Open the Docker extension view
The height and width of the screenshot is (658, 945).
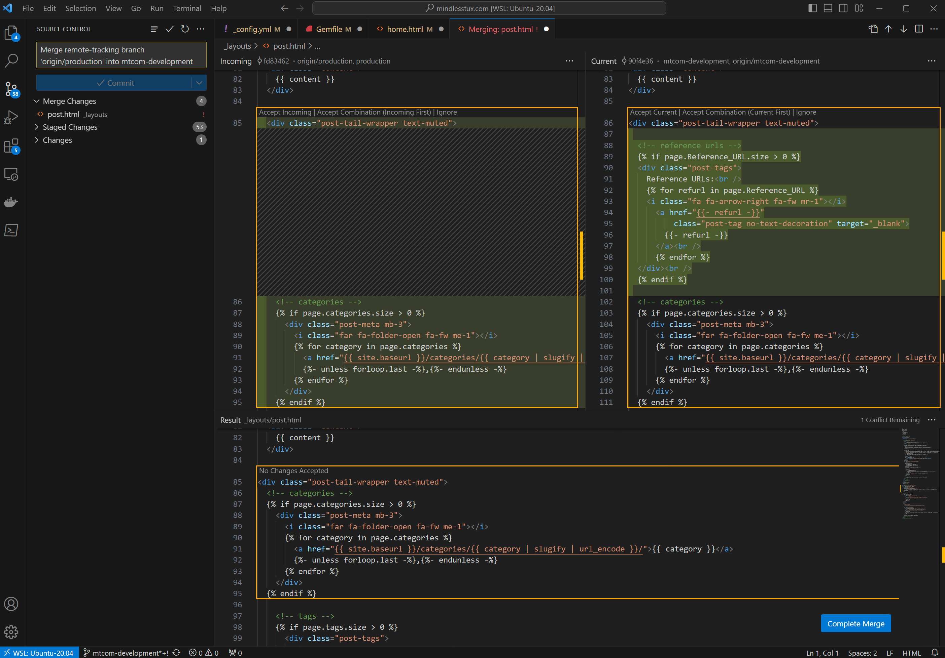point(11,202)
